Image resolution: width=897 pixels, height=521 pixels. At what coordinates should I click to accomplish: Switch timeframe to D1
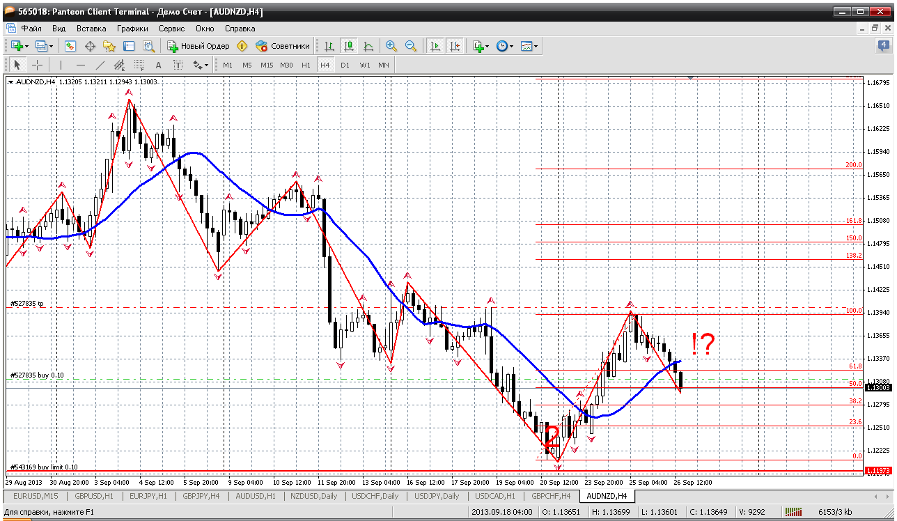345,65
